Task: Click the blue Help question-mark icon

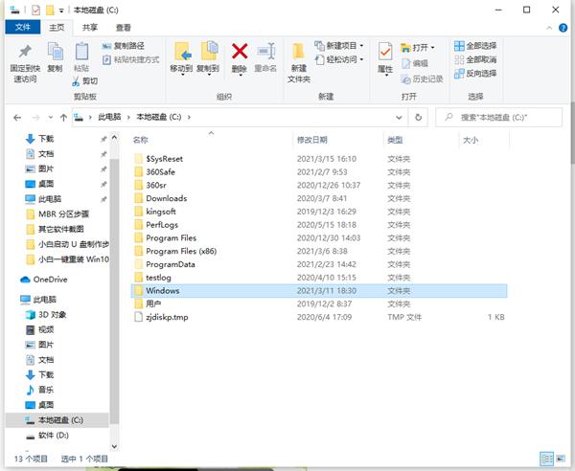Action: (x=563, y=28)
